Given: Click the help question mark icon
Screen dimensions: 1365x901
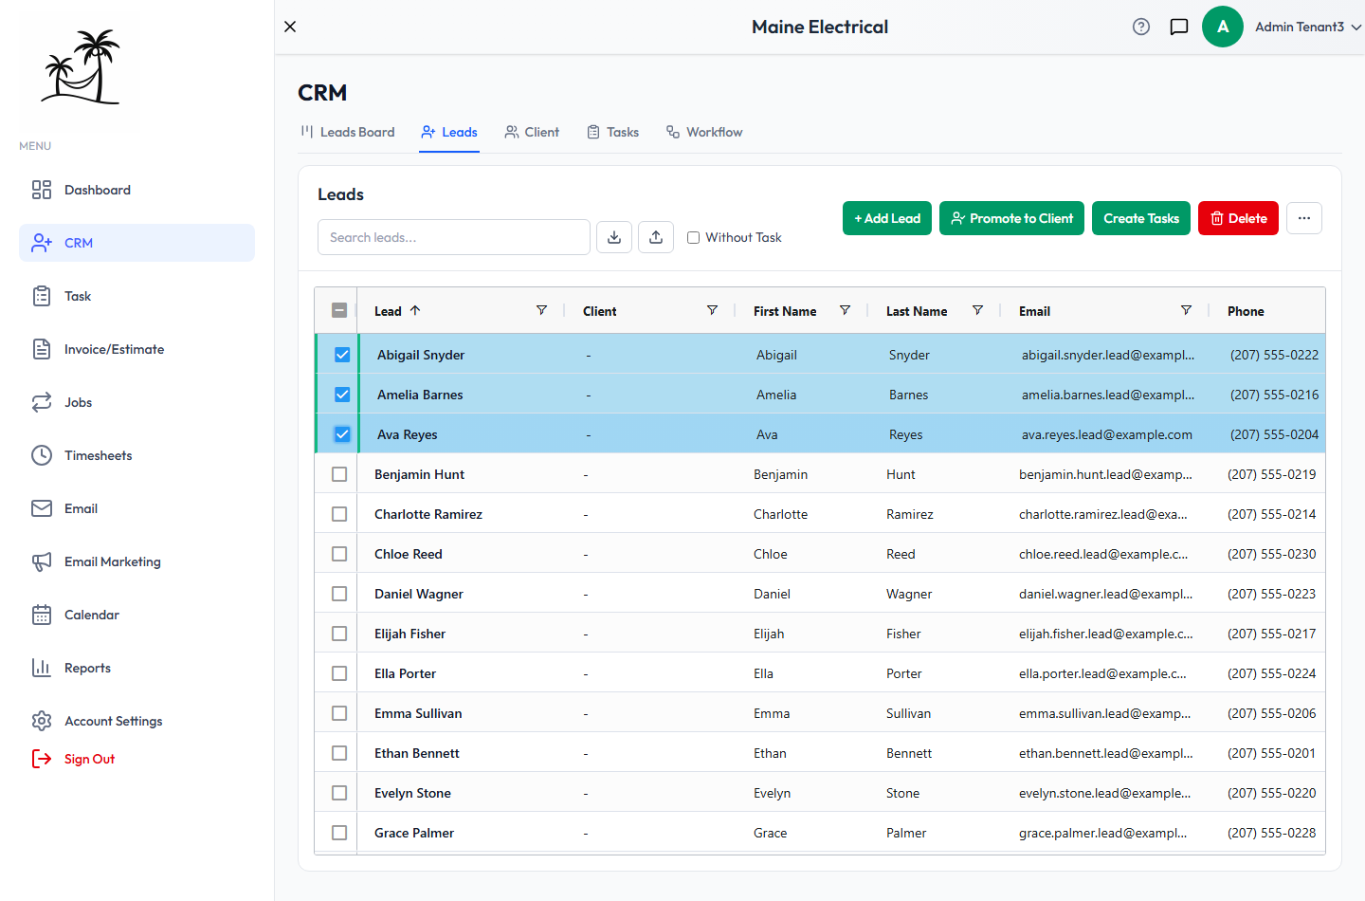Looking at the screenshot, I should [x=1141, y=27].
